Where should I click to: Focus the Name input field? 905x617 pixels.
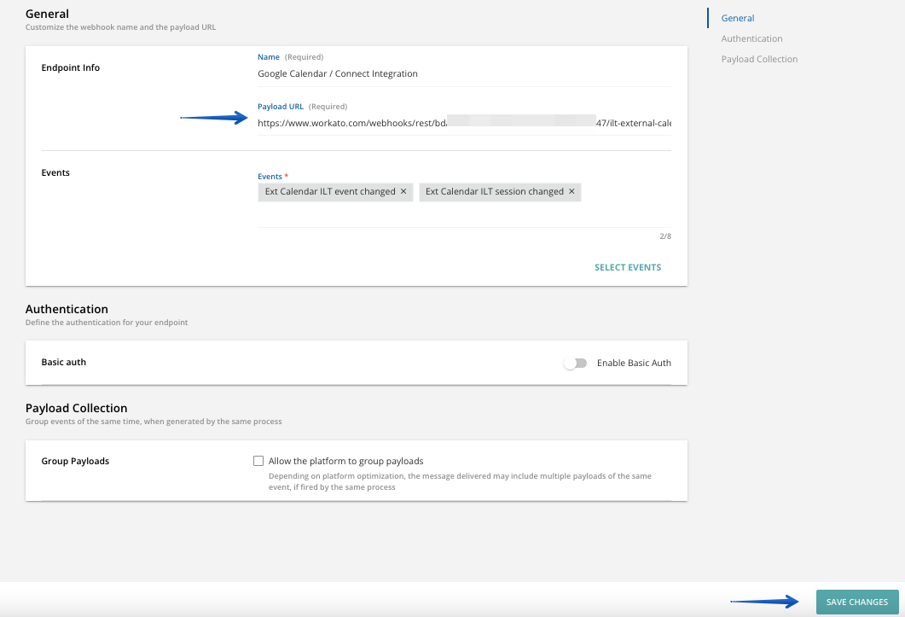tap(464, 74)
